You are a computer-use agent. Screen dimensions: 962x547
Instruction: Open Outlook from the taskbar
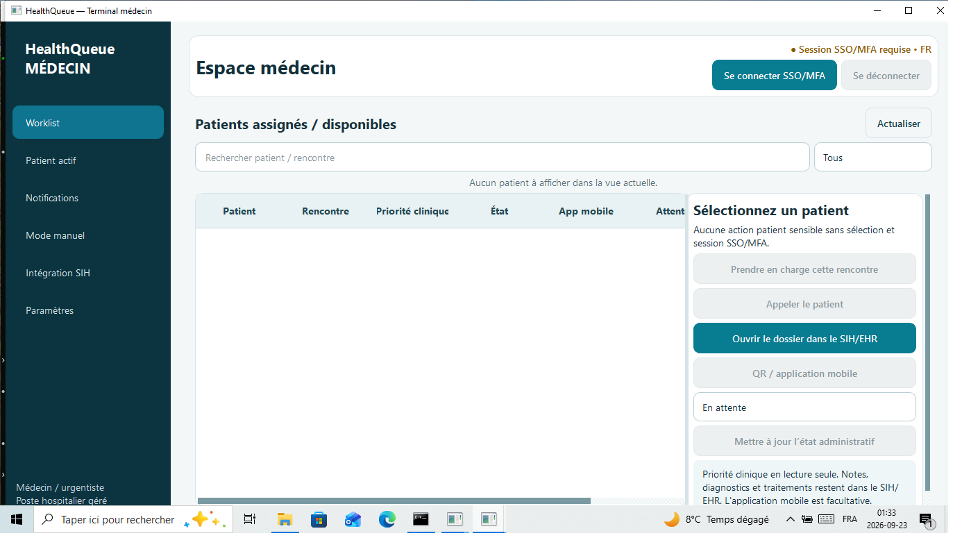click(x=353, y=519)
